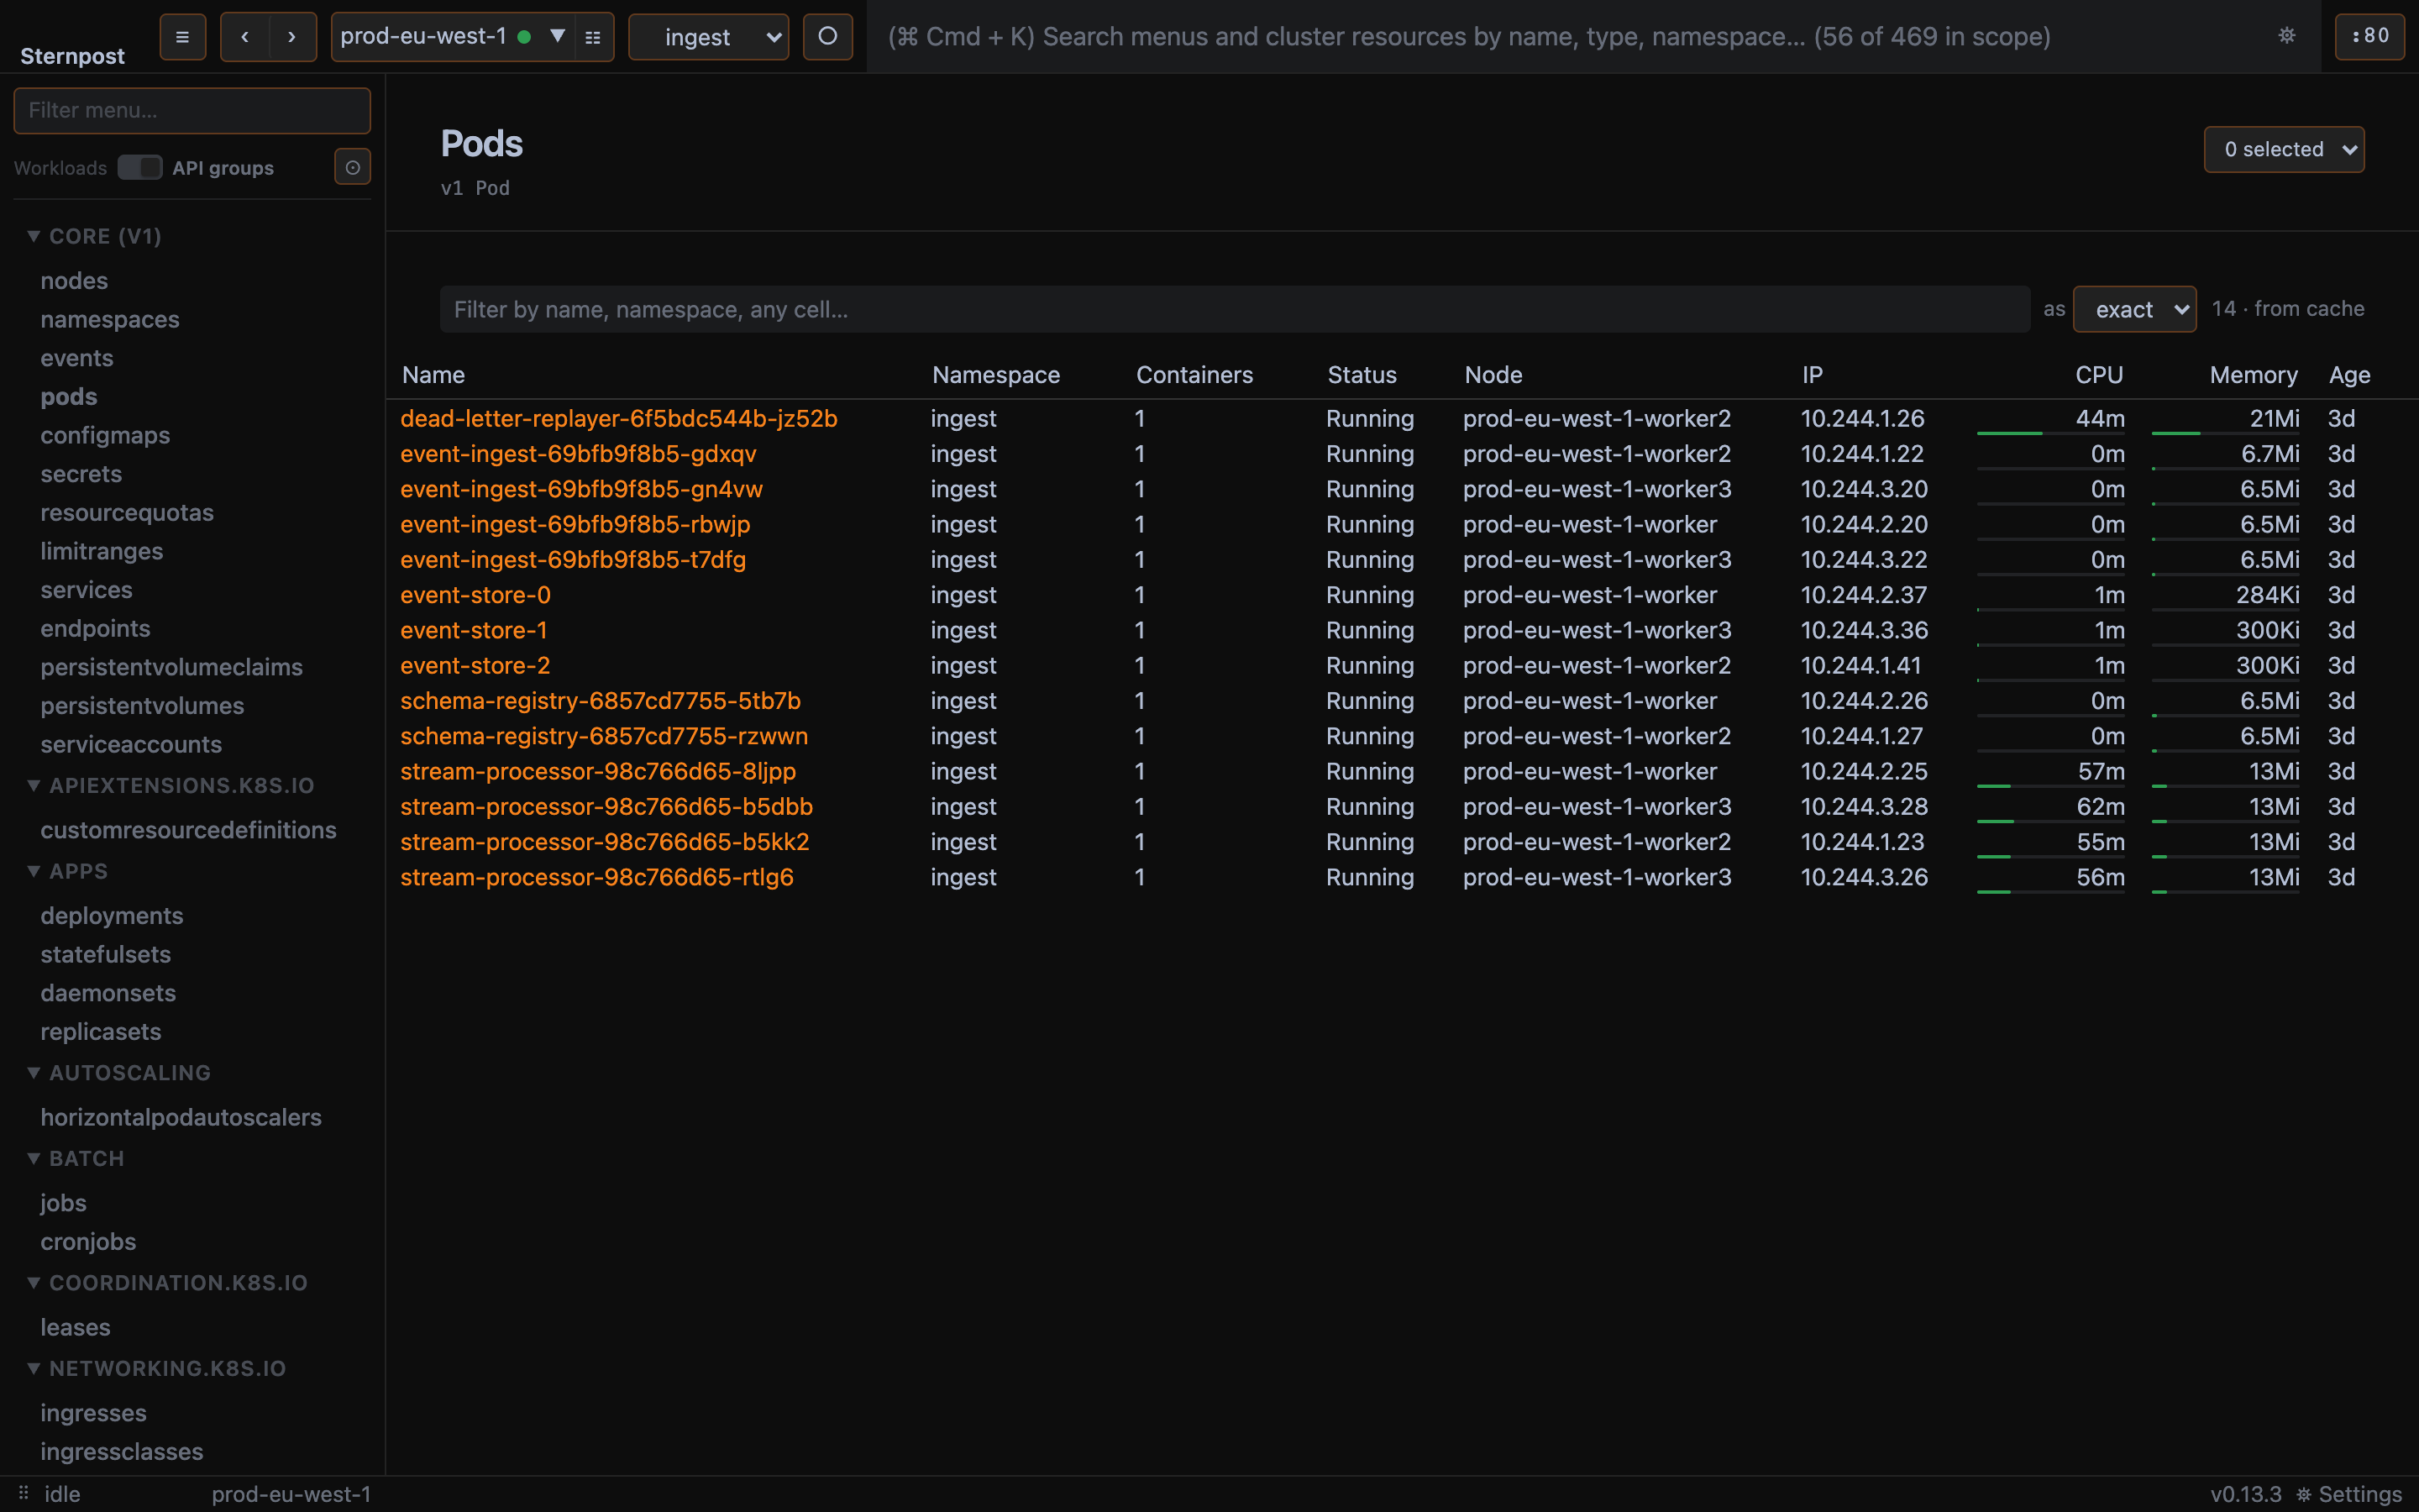
Task: Open horizontalpodautoscalers in the sidebar
Action: click(x=181, y=1117)
